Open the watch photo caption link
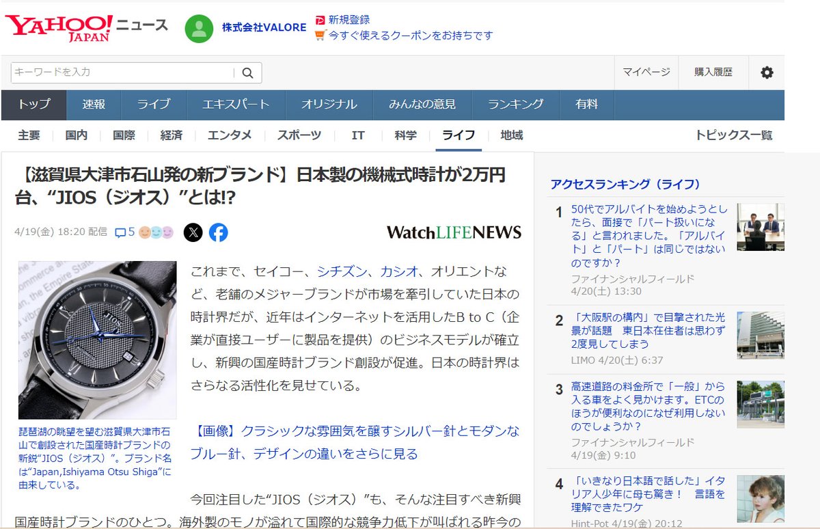Screen dimensions: 820x529 (x=96, y=459)
